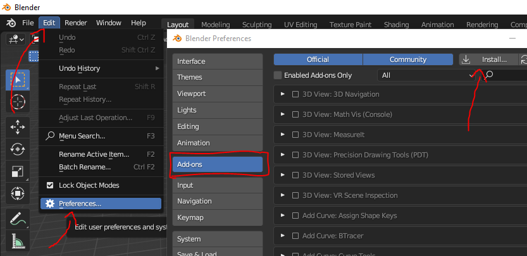Image resolution: width=527 pixels, height=256 pixels.
Task: Activate the Move tool
Action: coord(18,126)
